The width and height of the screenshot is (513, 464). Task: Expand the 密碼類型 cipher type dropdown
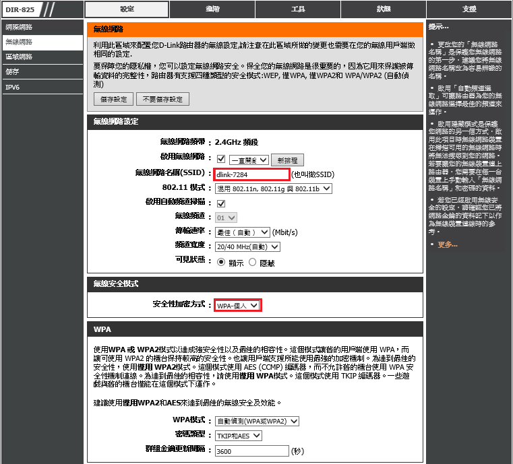[238, 436]
